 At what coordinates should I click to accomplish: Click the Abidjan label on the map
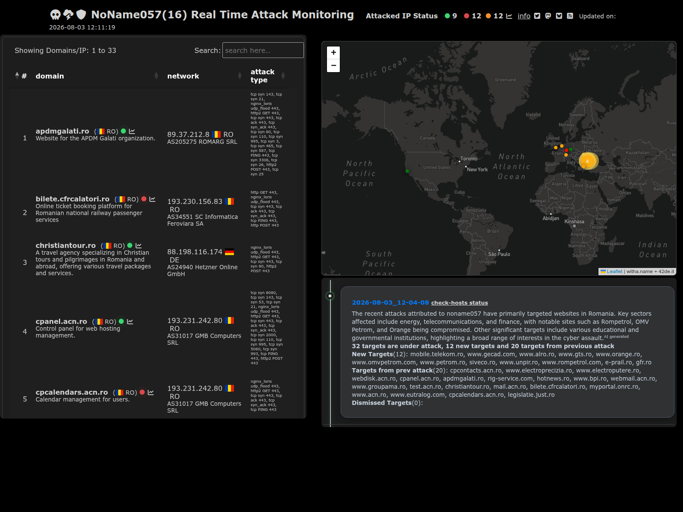pos(551,218)
